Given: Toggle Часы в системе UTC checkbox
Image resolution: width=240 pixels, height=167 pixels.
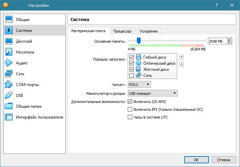Looking at the screenshot, I should (130, 117).
